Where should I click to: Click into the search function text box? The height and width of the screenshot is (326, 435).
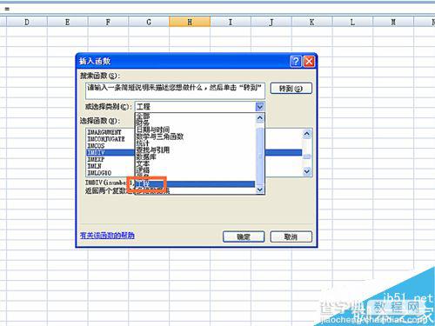175,90
